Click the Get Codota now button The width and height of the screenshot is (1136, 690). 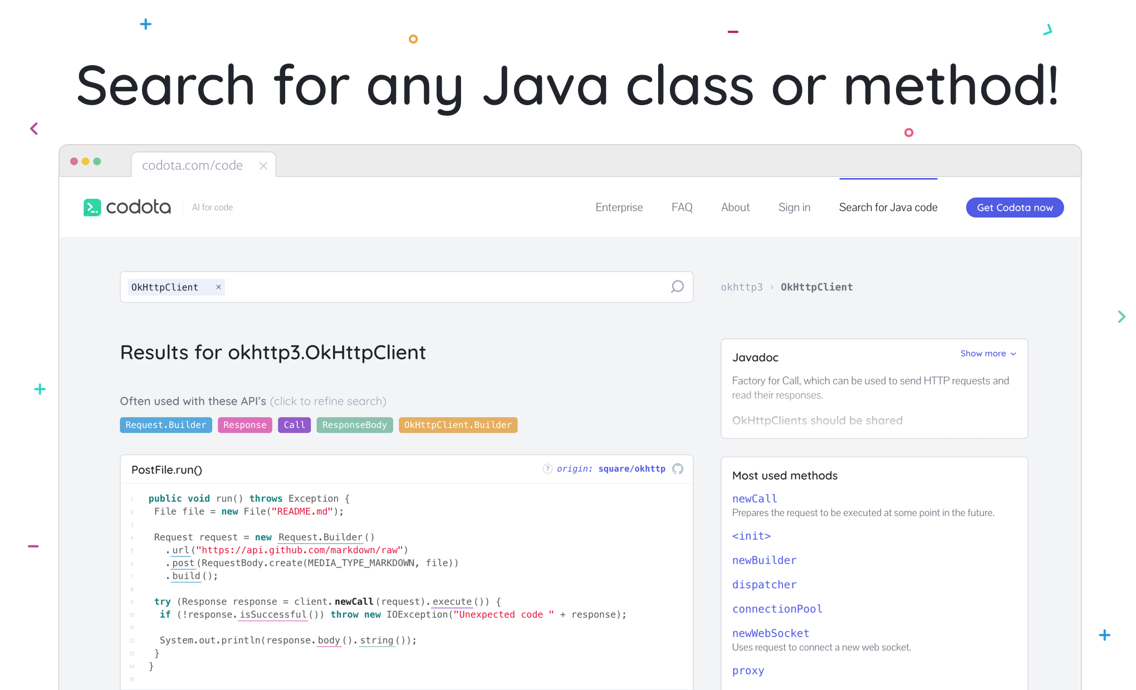pyautogui.click(x=1014, y=207)
